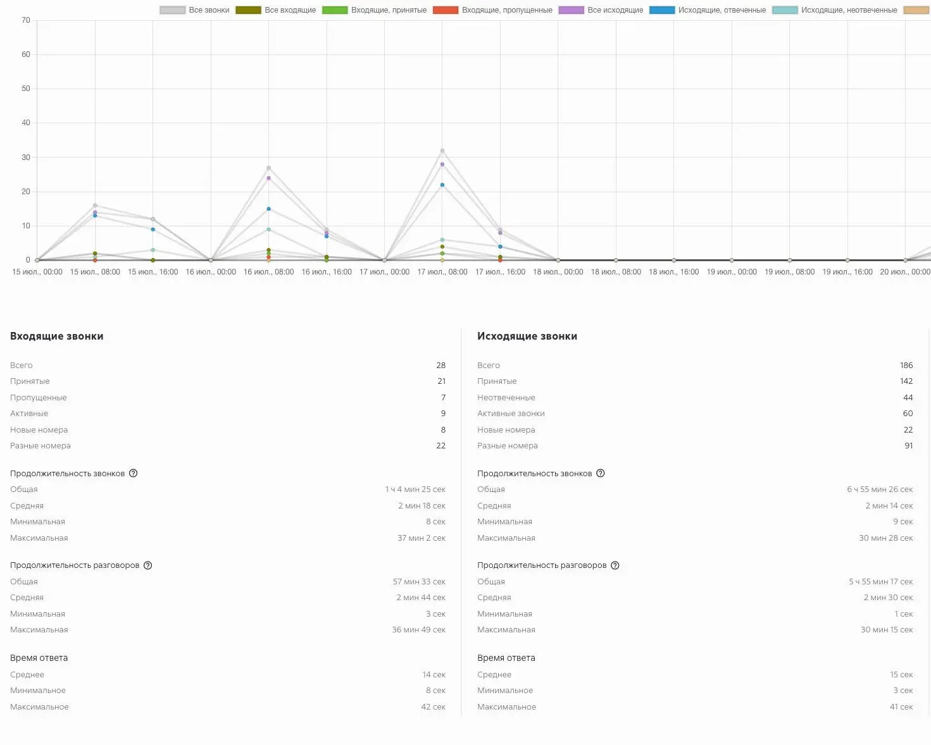Click Активные звонки value 60
931x745 pixels.
pyautogui.click(x=908, y=414)
